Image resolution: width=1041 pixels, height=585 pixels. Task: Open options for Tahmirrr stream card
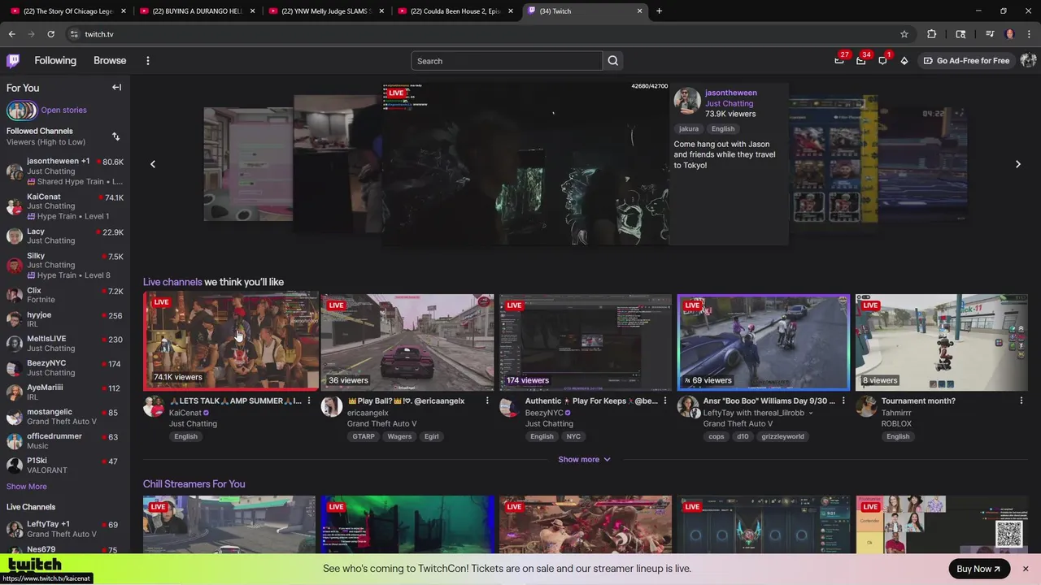click(1021, 401)
